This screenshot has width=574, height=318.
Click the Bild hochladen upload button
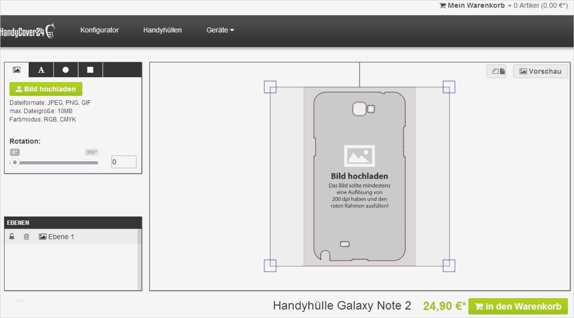(46, 89)
